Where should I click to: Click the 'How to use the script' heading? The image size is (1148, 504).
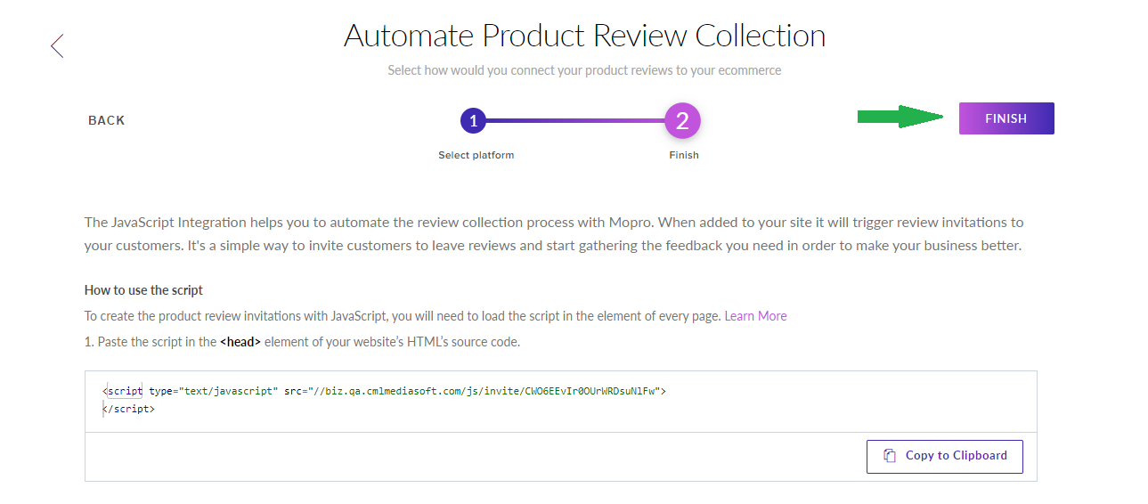click(x=143, y=290)
